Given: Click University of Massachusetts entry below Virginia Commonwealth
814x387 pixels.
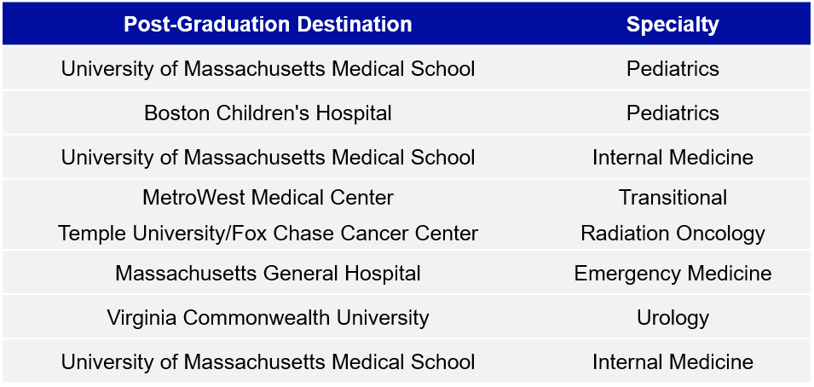Looking at the screenshot, I should click(x=268, y=361).
